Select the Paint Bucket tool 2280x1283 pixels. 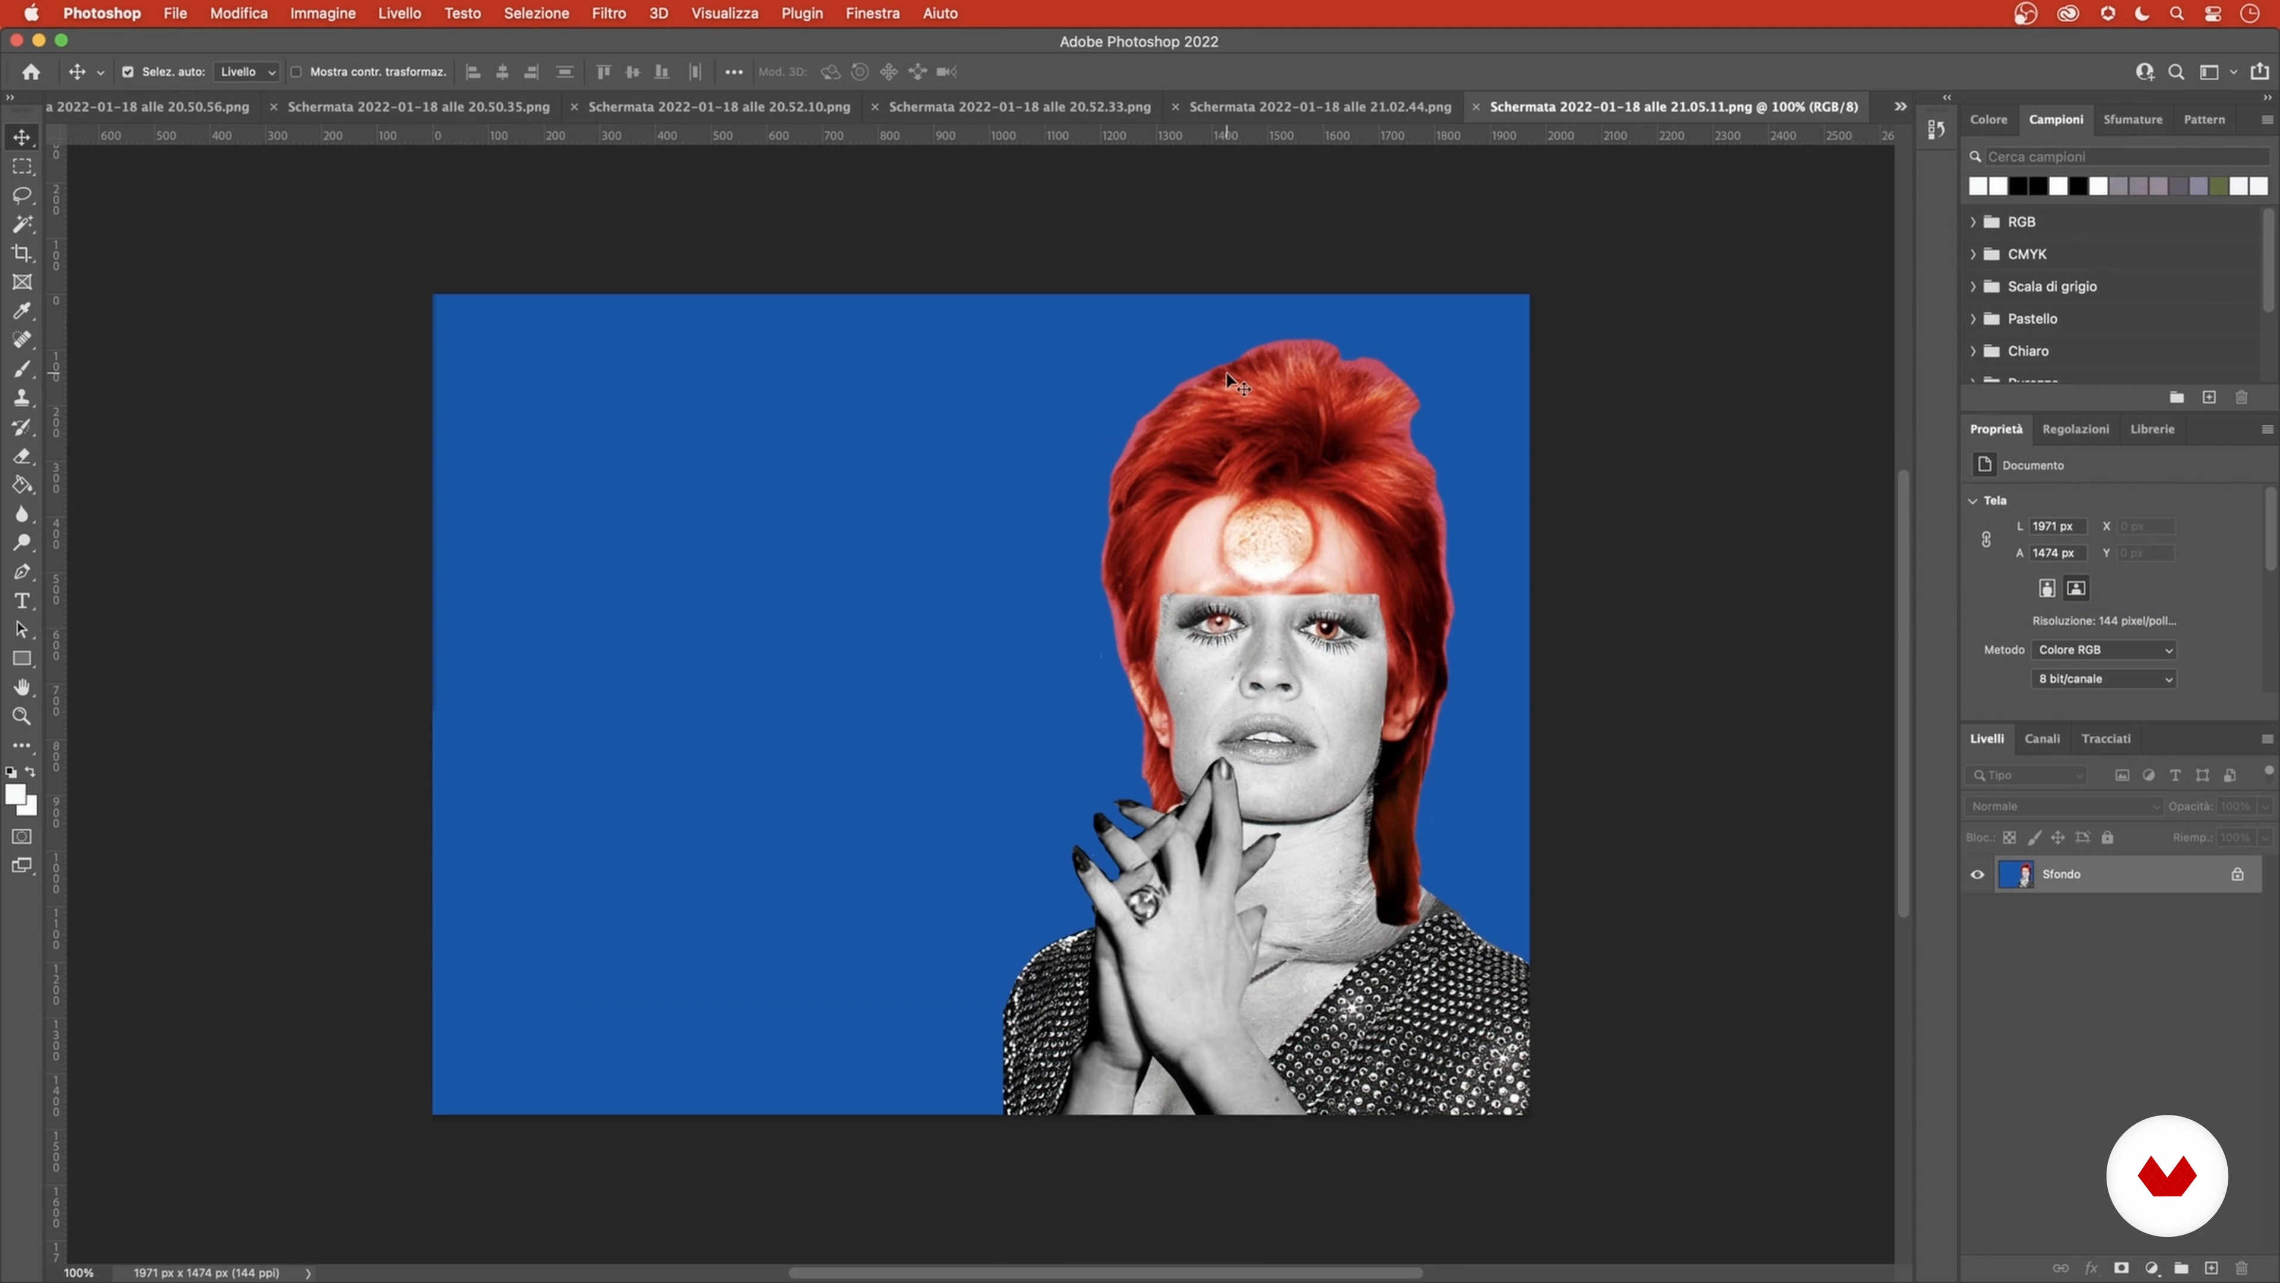pos(22,485)
